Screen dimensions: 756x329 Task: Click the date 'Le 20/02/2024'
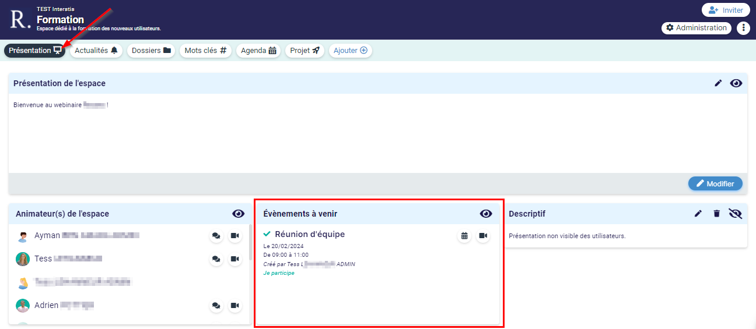click(283, 246)
